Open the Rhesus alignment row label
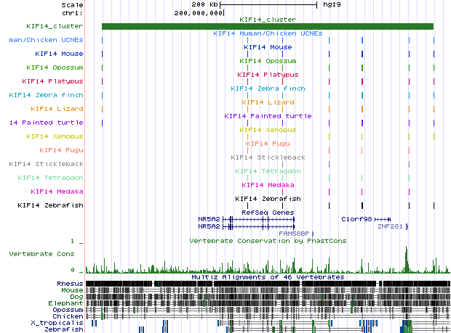The height and width of the screenshot is (333, 451). [70, 283]
